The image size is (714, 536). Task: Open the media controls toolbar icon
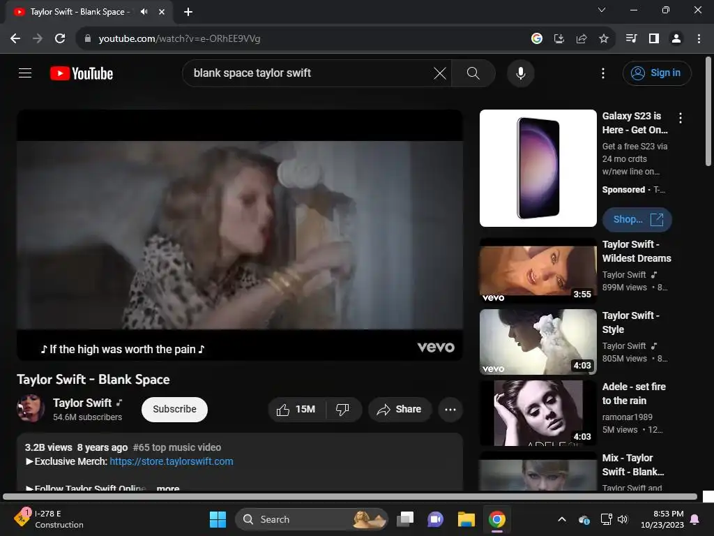pyautogui.click(x=631, y=39)
